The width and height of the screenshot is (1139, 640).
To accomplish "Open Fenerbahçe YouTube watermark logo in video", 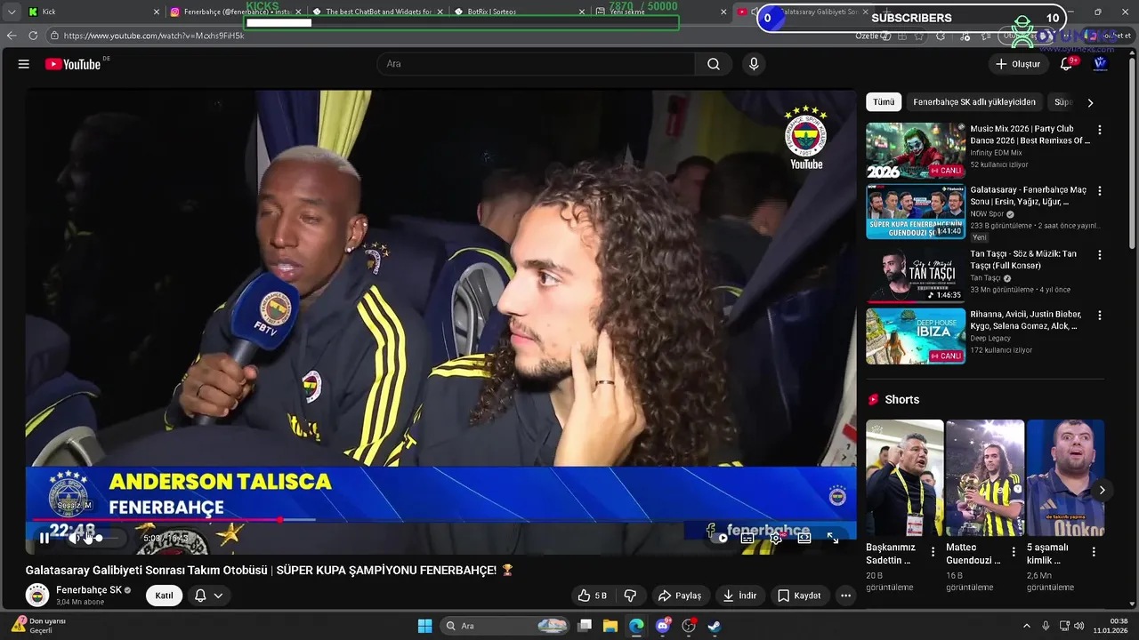I will coord(805,138).
